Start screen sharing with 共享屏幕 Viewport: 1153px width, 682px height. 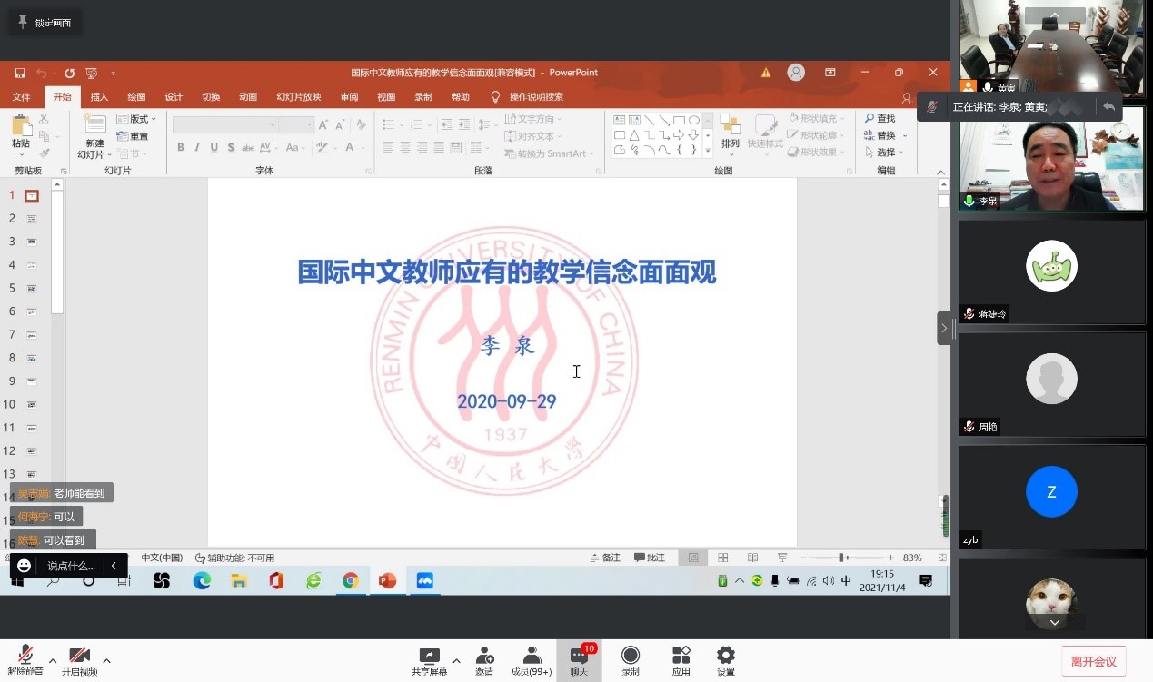[x=429, y=661]
